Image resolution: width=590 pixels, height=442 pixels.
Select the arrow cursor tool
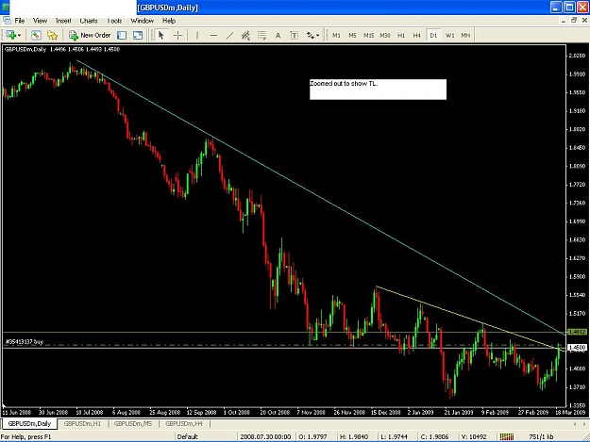coord(161,35)
